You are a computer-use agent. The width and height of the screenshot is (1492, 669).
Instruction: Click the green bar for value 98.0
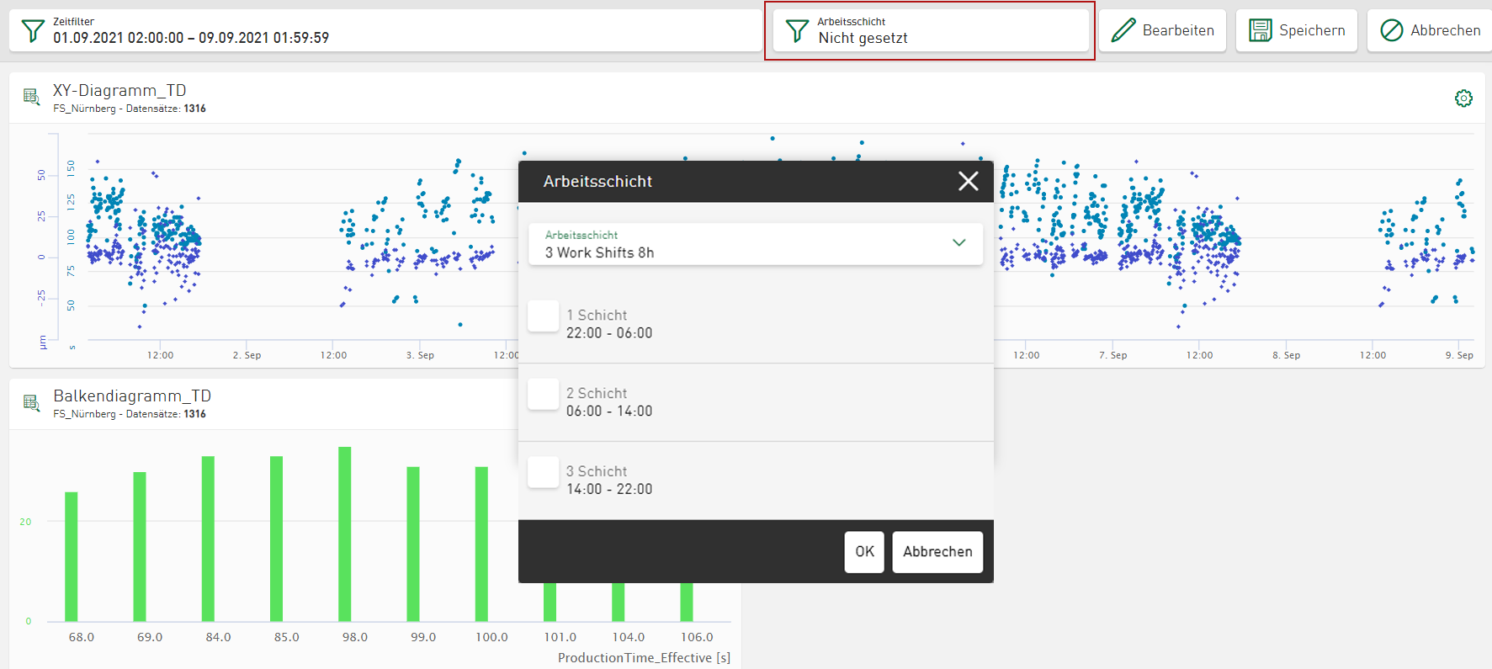pyautogui.click(x=345, y=534)
